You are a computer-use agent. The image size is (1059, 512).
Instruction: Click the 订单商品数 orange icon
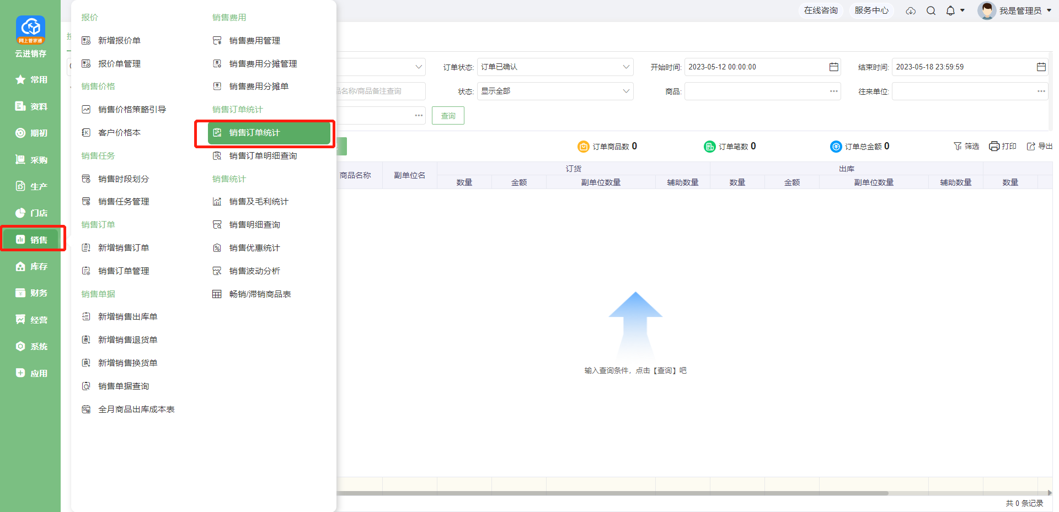[583, 147]
